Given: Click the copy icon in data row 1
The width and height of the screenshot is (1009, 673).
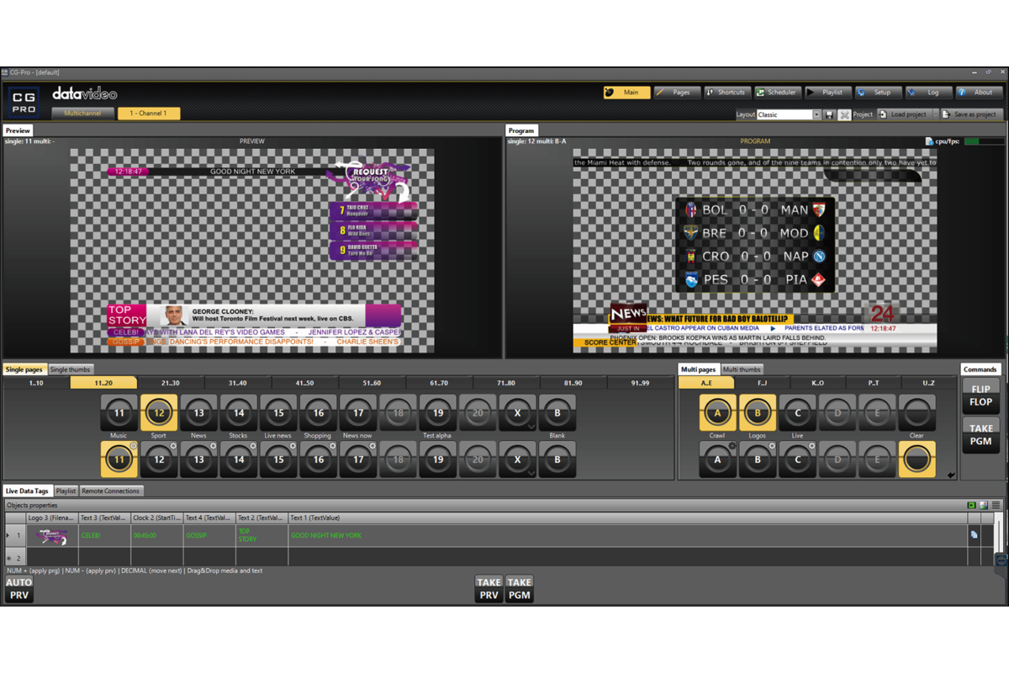Looking at the screenshot, I should (974, 534).
